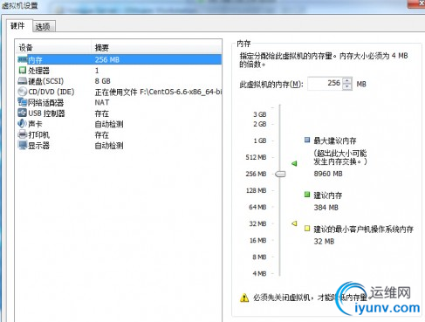425x322 pixels.
Task: Switch to the 选项 tab
Action: coord(43,27)
